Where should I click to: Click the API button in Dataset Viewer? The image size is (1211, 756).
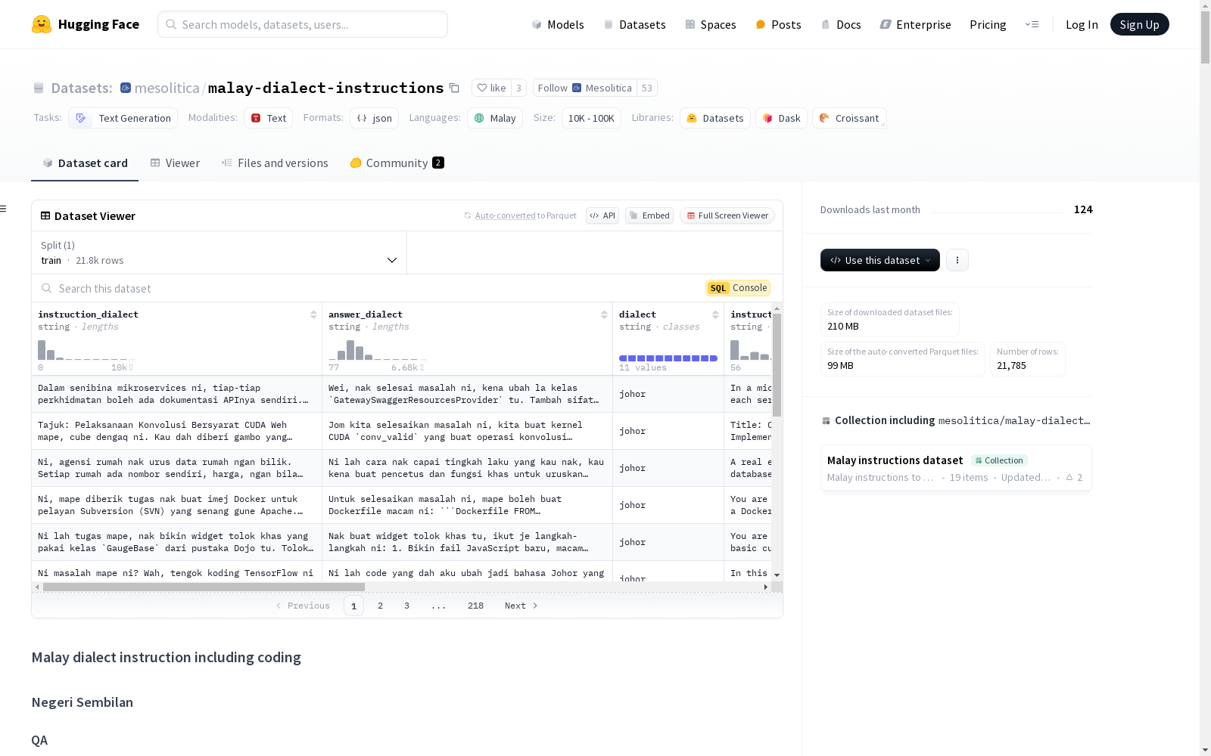(x=602, y=215)
